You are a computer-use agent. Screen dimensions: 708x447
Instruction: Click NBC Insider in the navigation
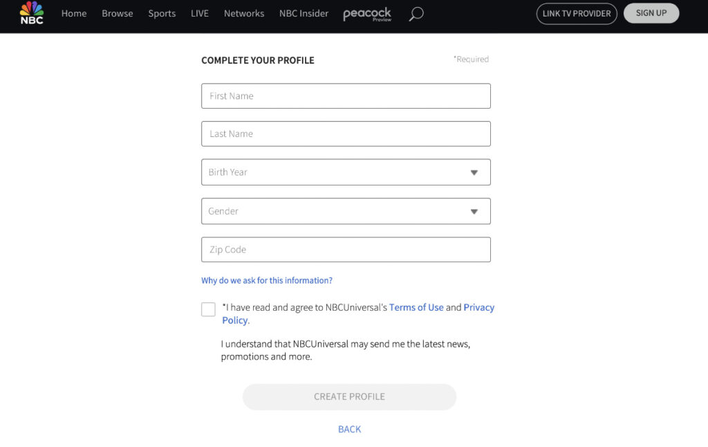(x=303, y=13)
